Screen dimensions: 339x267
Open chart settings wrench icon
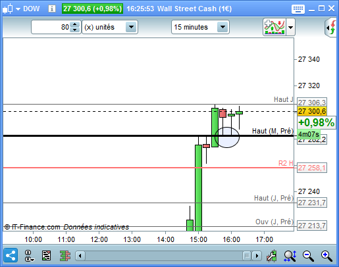[x=272, y=256]
